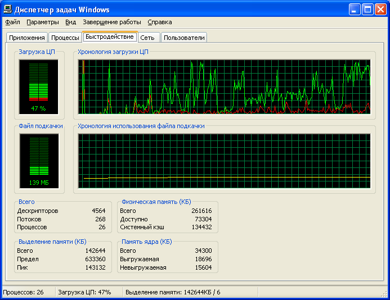Open the Параметры menu
Image resolution: width=390 pixels, height=300 pixels.
pos(43,22)
